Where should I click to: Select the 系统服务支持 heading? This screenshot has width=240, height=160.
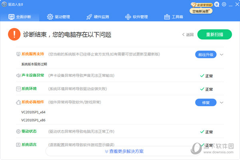[x=33, y=54]
